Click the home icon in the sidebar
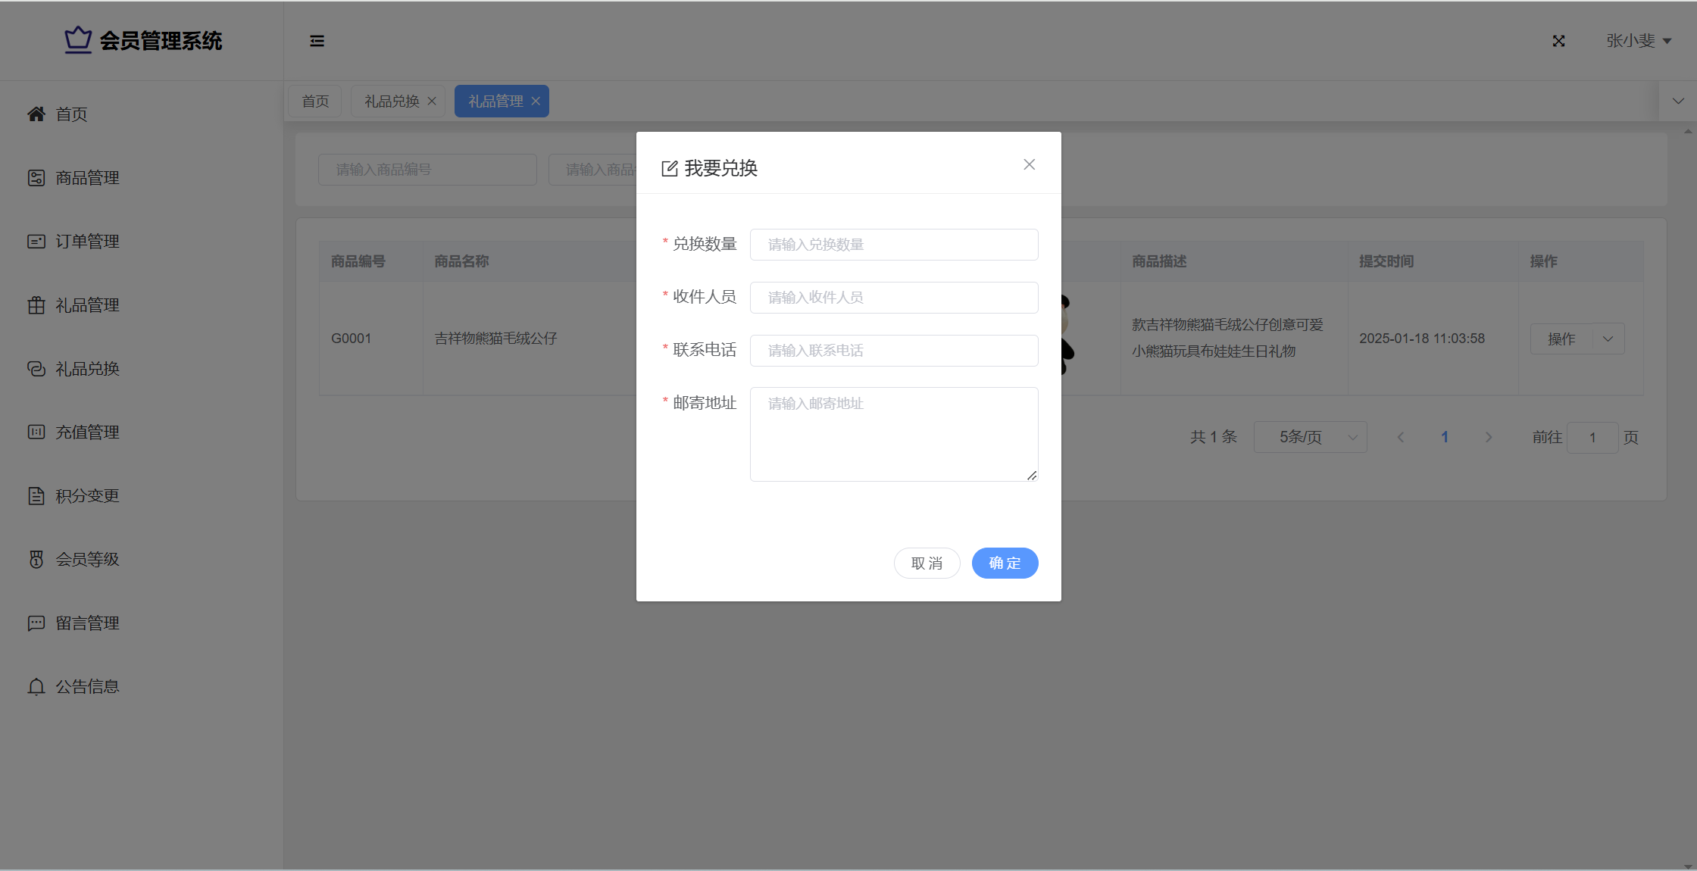Image resolution: width=1697 pixels, height=871 pixels. [x=36, y=114]
